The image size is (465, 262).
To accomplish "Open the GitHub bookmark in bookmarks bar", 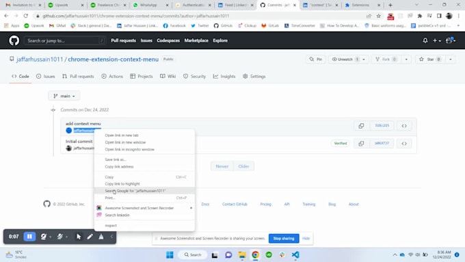I will coord(224,26).
